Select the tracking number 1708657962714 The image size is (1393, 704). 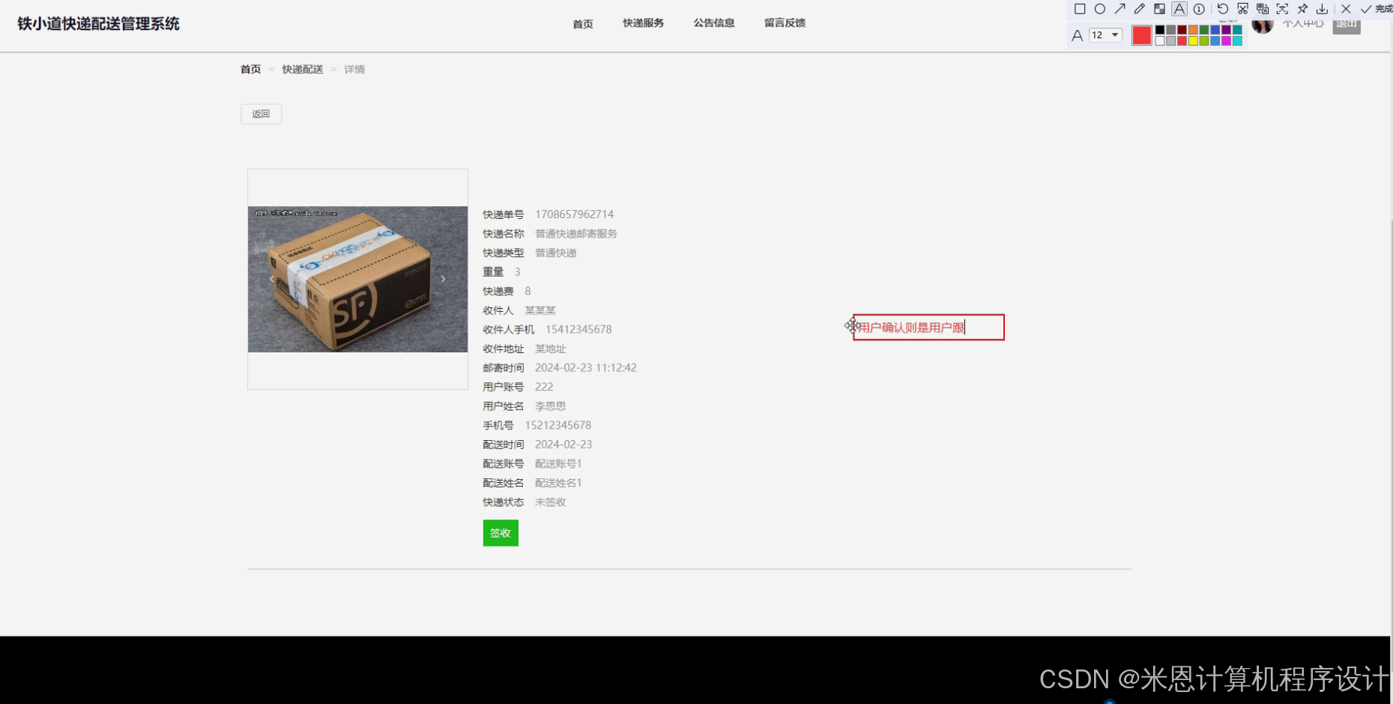click(x=574, y=214)
